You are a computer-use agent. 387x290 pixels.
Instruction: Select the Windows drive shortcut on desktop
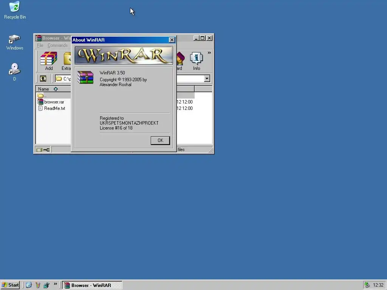(15, 42)
